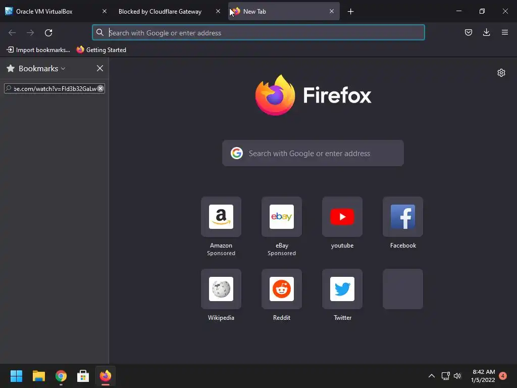Go forward using the toolbar forward arrow
The image size is (517, 388).
click(30, 33)
